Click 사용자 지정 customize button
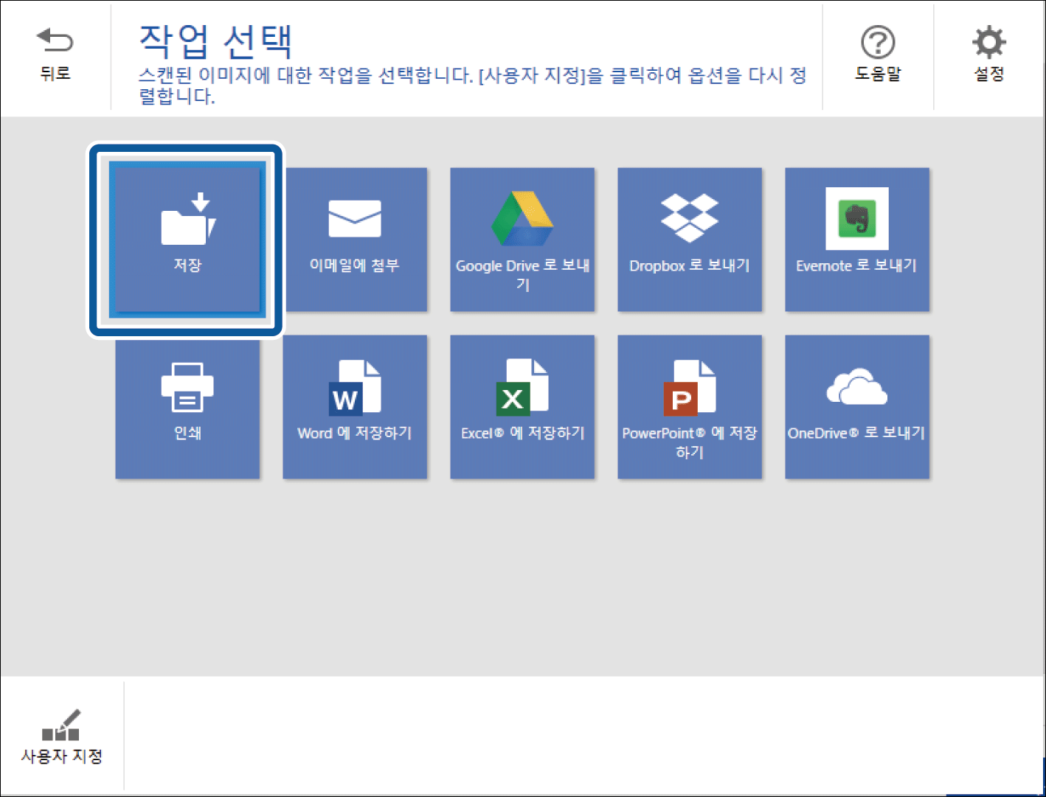Screen dimensions: 1046x797 pyautogui.click(x=62, y=737)
